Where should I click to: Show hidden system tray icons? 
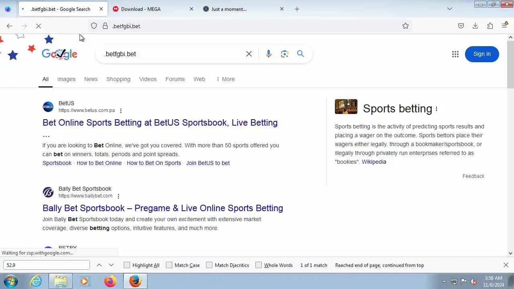[444, 281]
